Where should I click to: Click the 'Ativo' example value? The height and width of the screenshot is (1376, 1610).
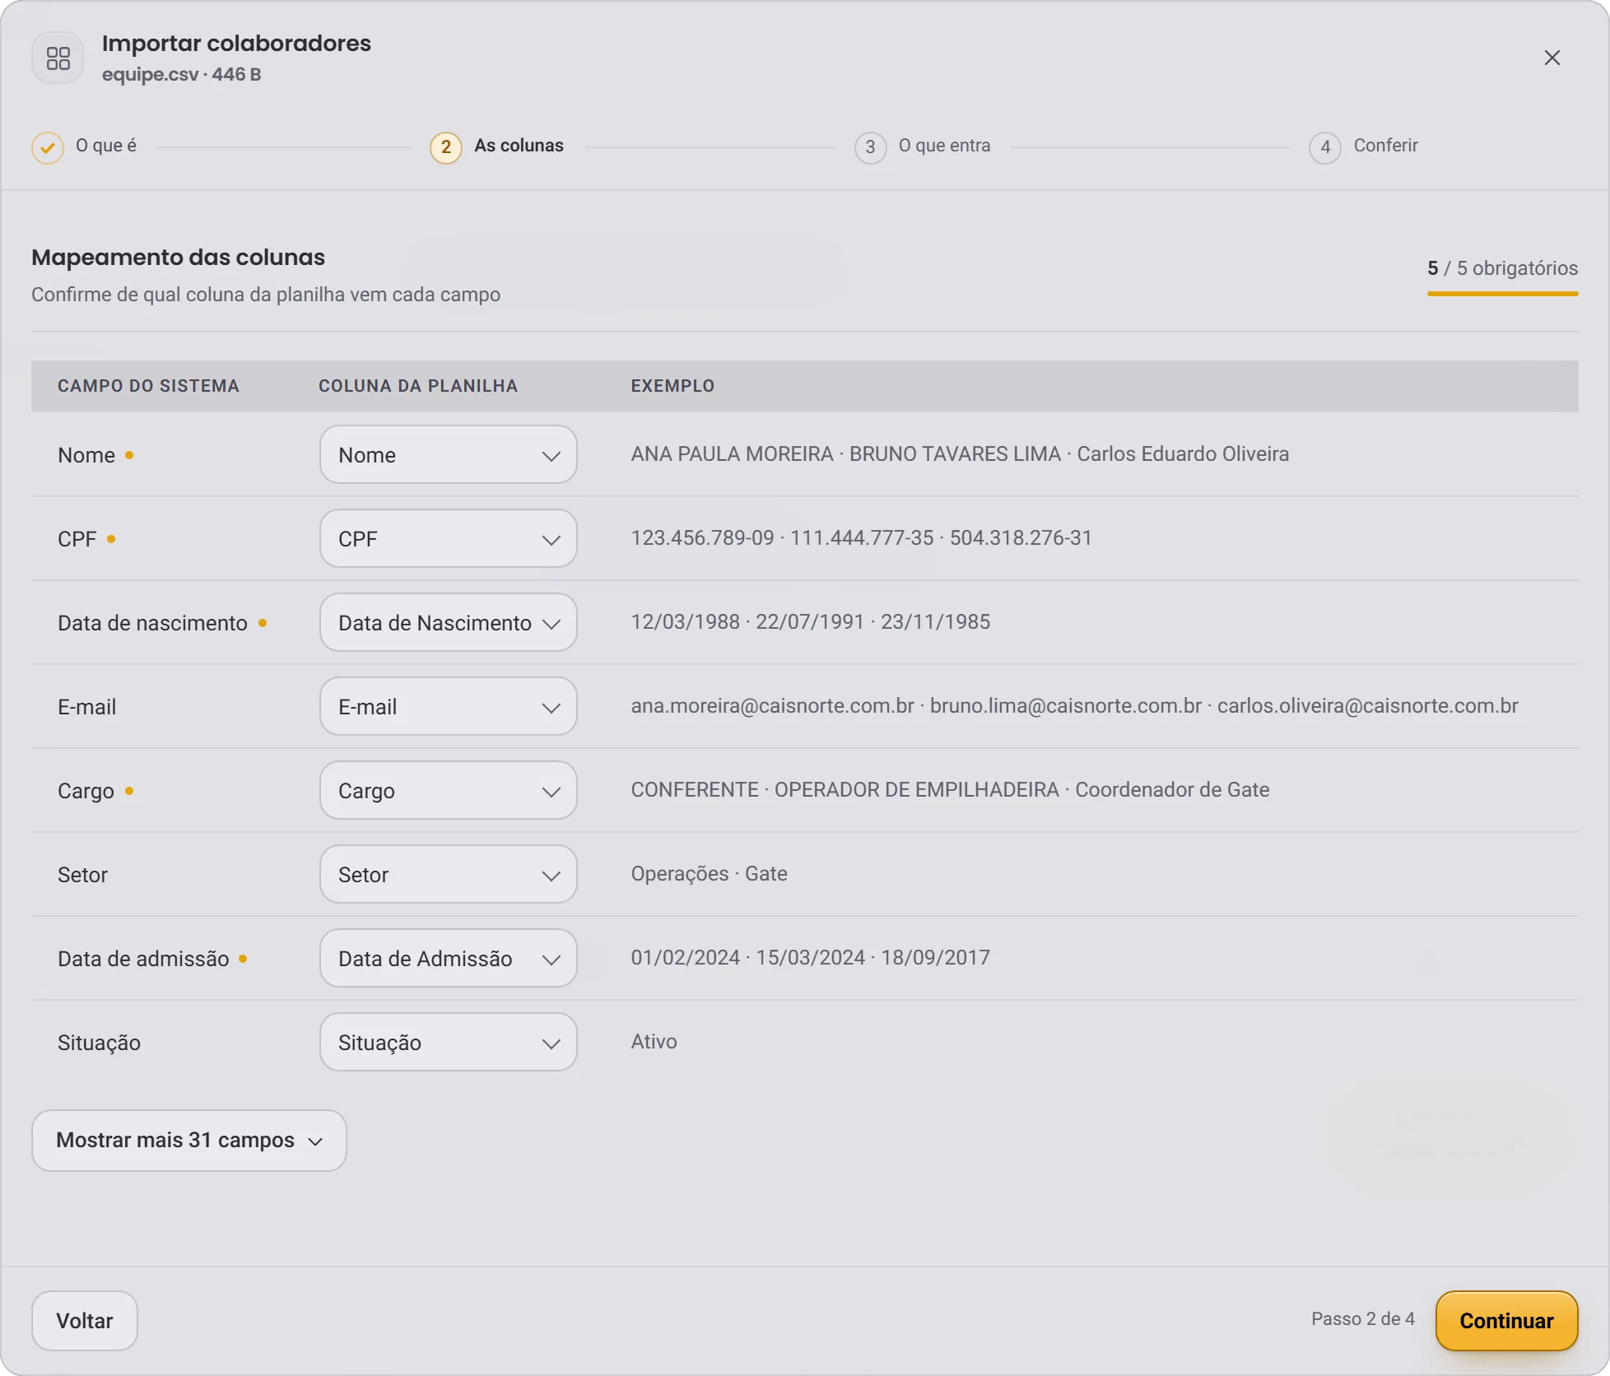coord(654,1042)
